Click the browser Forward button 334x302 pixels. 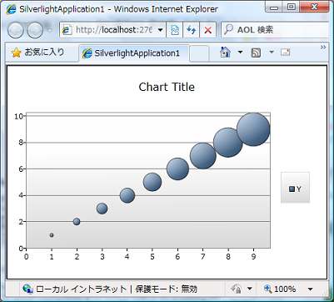coord(35,30)
